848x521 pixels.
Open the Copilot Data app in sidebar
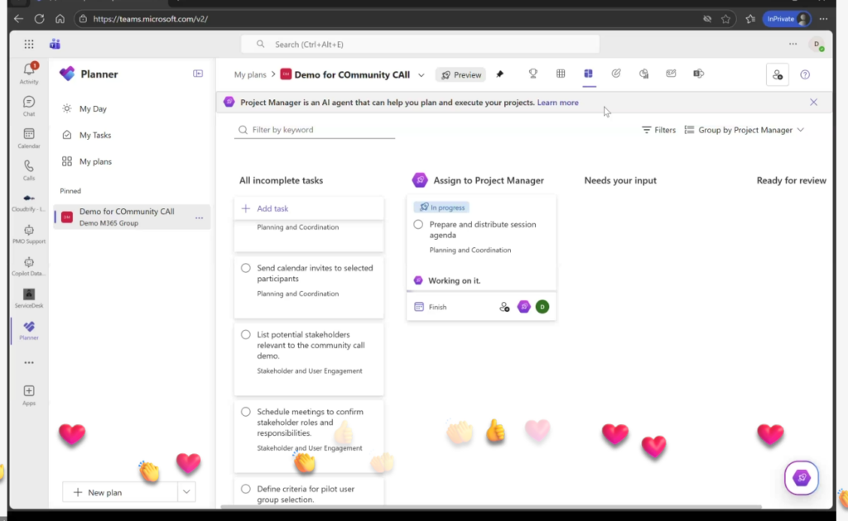(x=29, y=267)
